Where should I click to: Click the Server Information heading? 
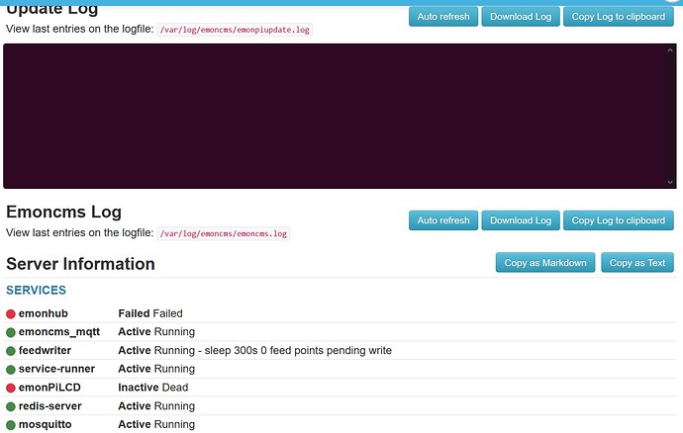pos(80,264)
